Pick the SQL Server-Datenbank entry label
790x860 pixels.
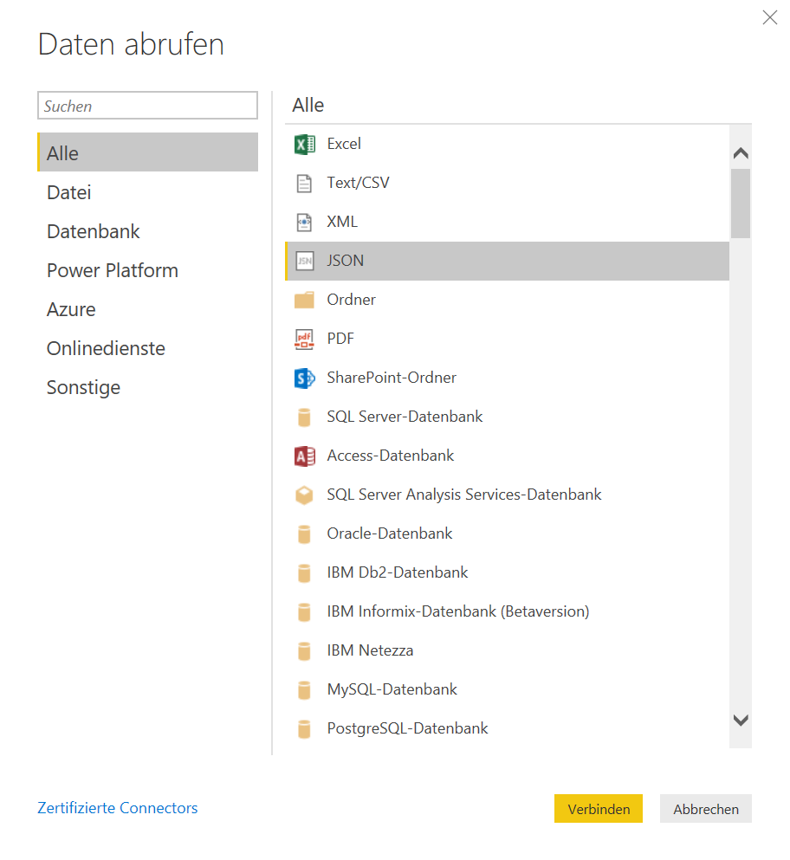click(405, 417)
